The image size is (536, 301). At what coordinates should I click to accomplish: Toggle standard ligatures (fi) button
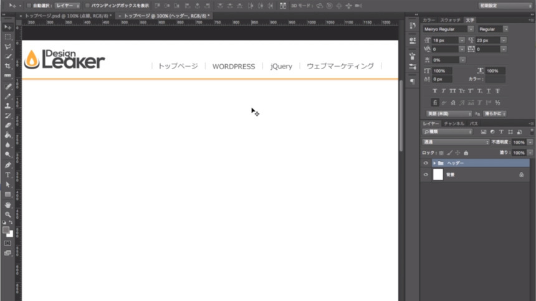pos(435,102)
